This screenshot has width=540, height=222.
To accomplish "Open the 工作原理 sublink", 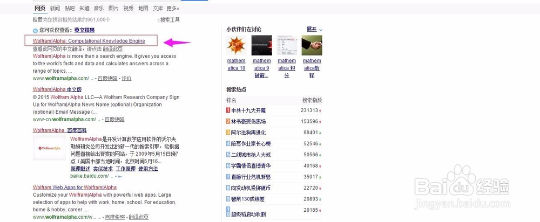I will pos(125,169).
